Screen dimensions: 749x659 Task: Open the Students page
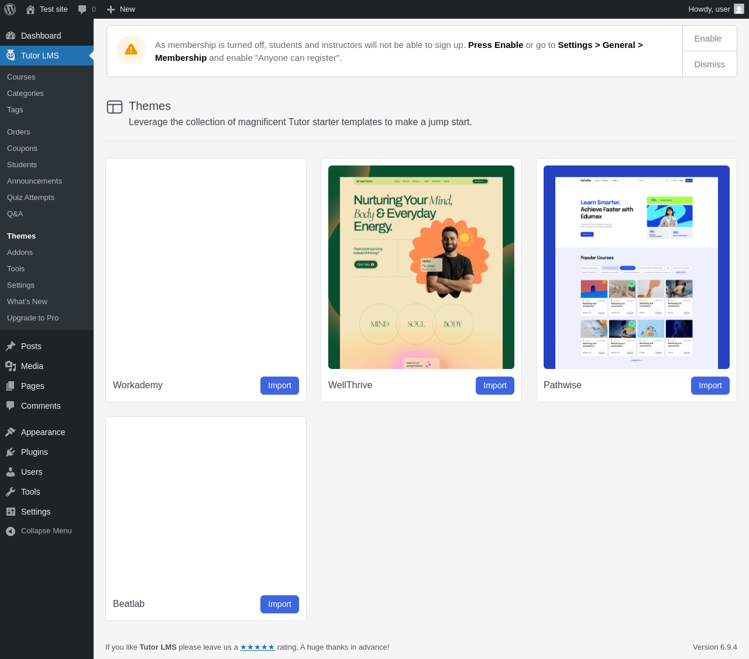pyautogui.click(x=22, y=165)
